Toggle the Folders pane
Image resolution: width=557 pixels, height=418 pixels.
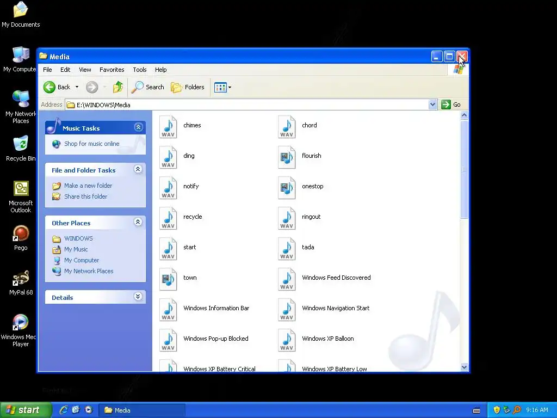188,87
